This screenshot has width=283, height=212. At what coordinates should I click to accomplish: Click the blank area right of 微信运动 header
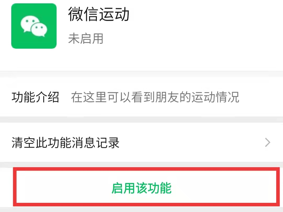(206, 26)
